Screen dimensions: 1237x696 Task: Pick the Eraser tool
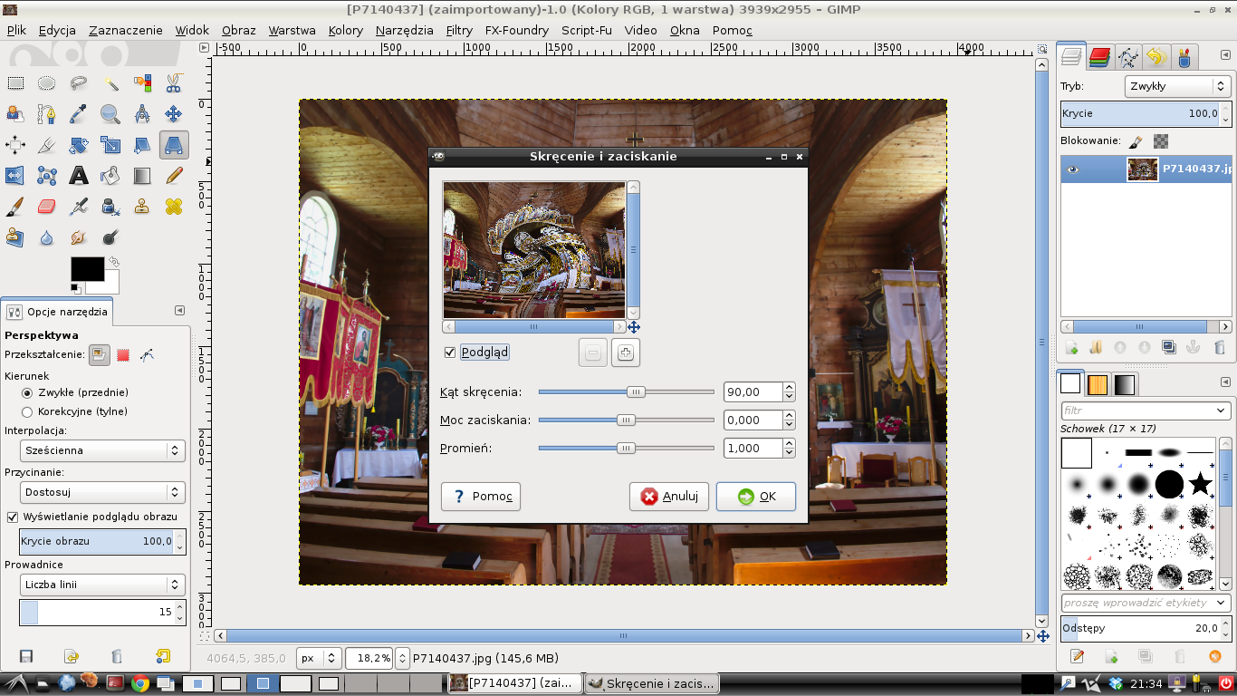click(x=47, y=207)
